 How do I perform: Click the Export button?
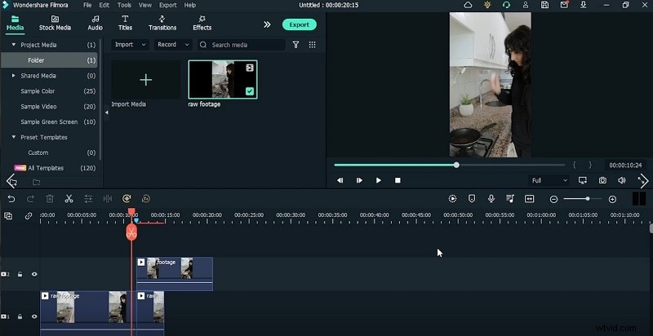click(x=299, y=24)
